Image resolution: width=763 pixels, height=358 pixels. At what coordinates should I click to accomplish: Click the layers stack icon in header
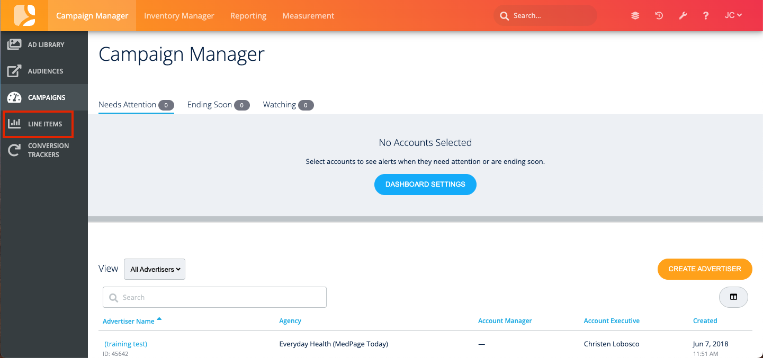click(x=635, y=16)
